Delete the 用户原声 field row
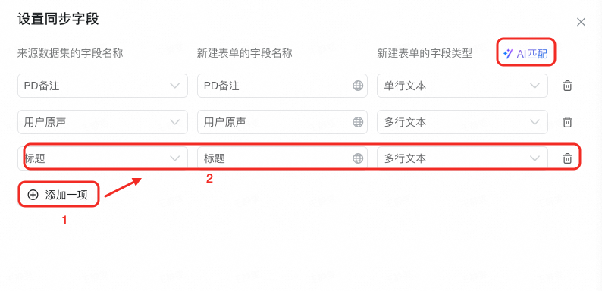The height and width of the screenshot is (291, 602). click(x=567, y=122)
